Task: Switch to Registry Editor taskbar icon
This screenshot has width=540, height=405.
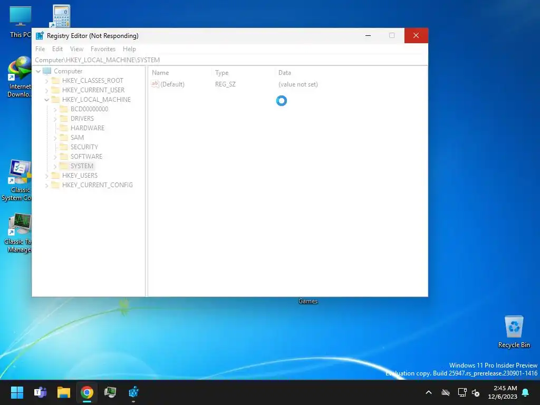Action: (133, 392)
